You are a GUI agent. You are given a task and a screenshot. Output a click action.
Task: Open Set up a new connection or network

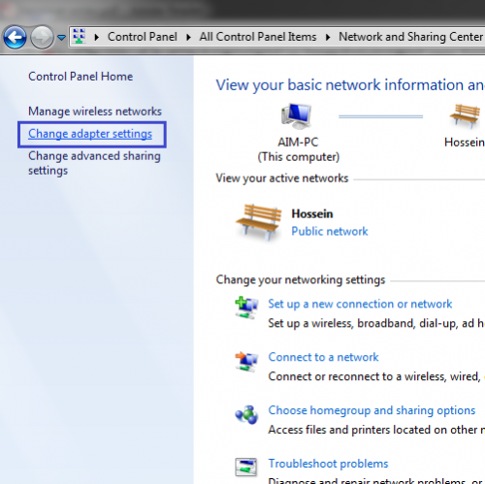coord(360,304)
